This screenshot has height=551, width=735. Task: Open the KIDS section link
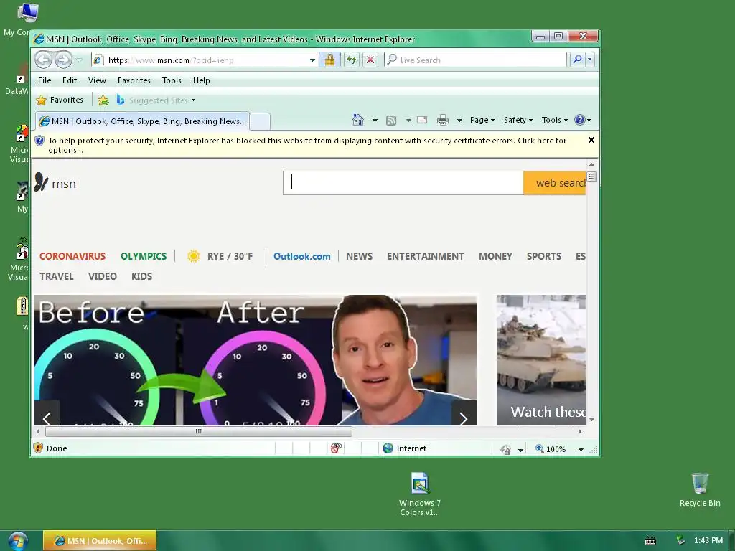[x=141, y=276]
